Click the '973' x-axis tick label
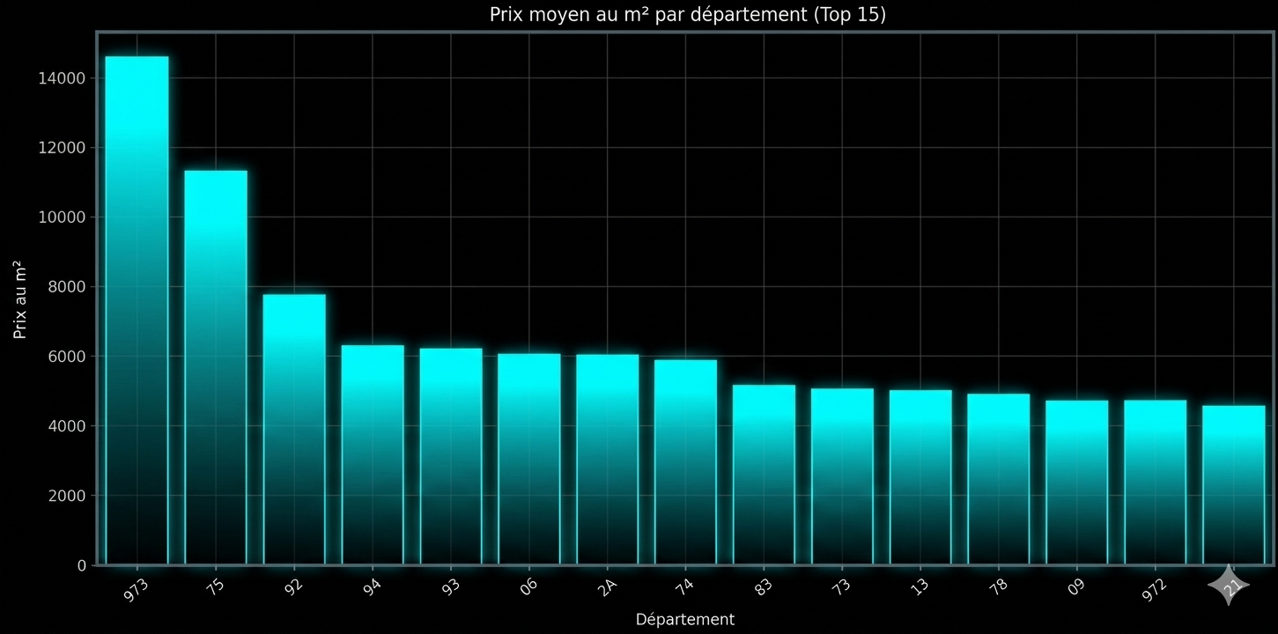 (137, 589)
